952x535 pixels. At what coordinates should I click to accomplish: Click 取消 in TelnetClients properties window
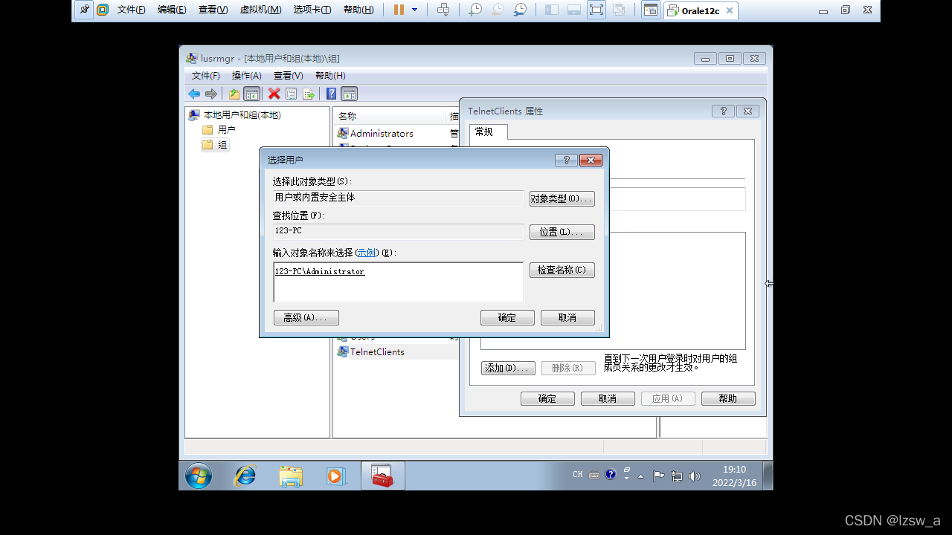click(x=608, y=398)
